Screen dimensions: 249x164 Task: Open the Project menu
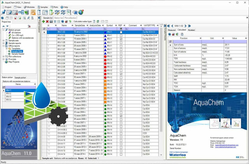tap(7, 7)
